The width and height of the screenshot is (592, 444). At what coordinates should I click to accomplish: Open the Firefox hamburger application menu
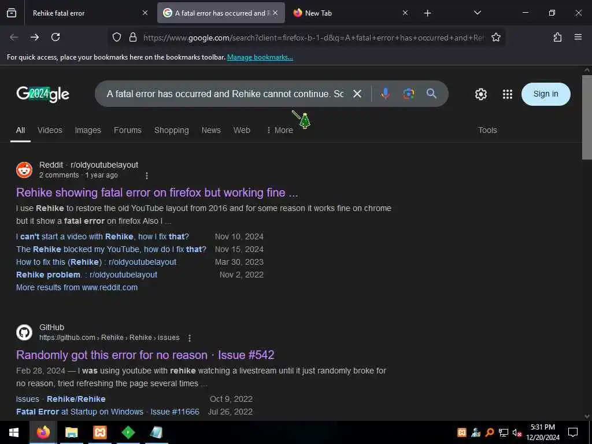[578, 37]
